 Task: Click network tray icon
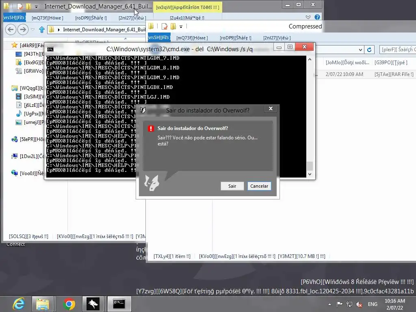coord(349,304)
